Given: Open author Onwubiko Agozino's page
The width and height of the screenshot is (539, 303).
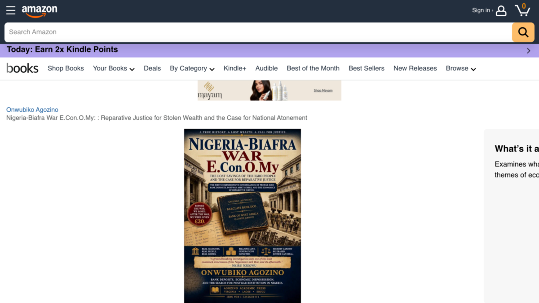Looking at the screenshot, I should pyautogui.click(x=32, y=110).
